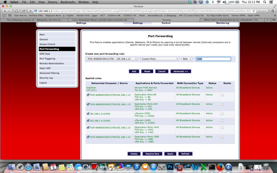Screen dimensions: 277x173
Task: Open Stickies notes icon in dock
Action: tap(62, 167)
